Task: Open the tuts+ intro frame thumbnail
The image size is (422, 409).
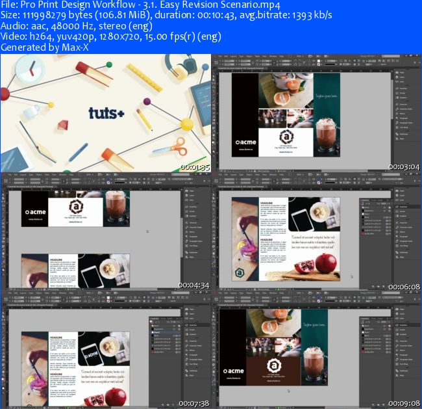Action: [x=105, y=113]
